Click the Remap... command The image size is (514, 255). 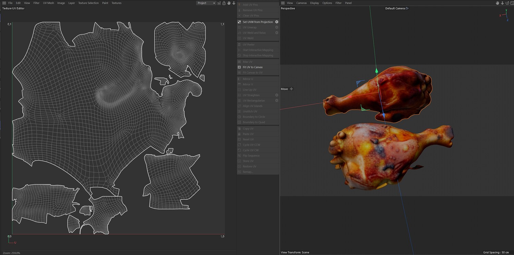click(258, 172)
